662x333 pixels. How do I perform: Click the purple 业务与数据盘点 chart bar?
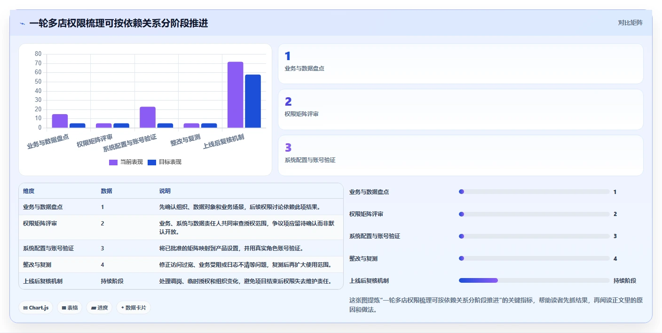(x=60, y=121)
